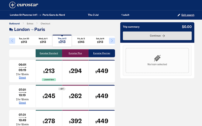
Task: Choose $392 Plus fare for 07:31 train
Action: [75, 118]
